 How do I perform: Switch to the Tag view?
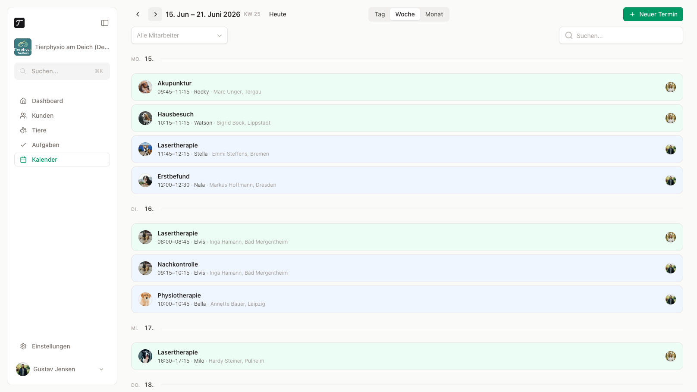click(x=380, y=14)
